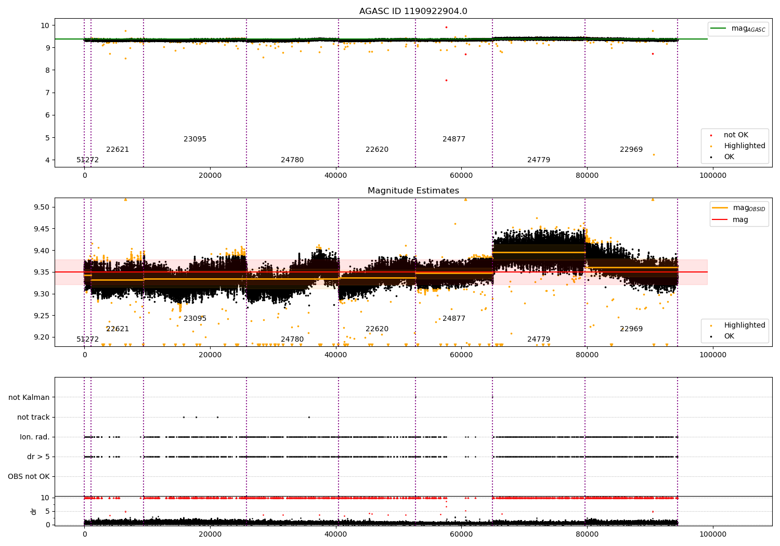Click the green line sample in mag AGASC legend
Screen dimensions: 780x546
tap(719, 29)
